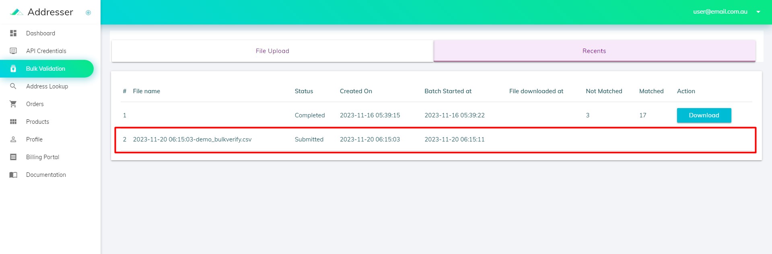The image size is (772, 254).
Task: Click the Orders shopping cart icon
Action: [13, 104]
